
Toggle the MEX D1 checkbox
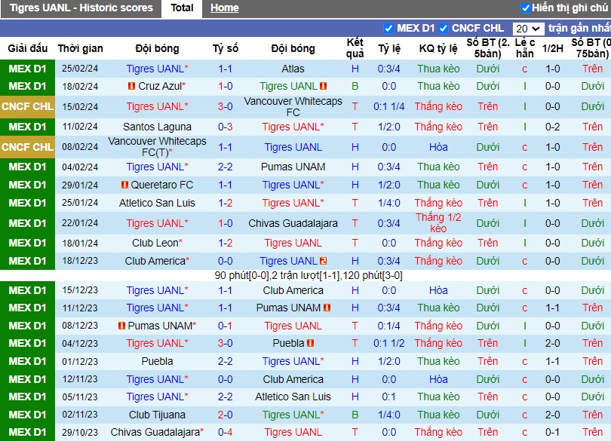coord(388,29)
